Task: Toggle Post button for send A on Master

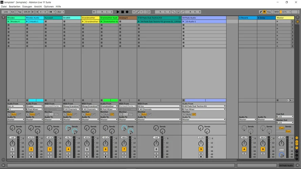Action: tap(281, 128)
